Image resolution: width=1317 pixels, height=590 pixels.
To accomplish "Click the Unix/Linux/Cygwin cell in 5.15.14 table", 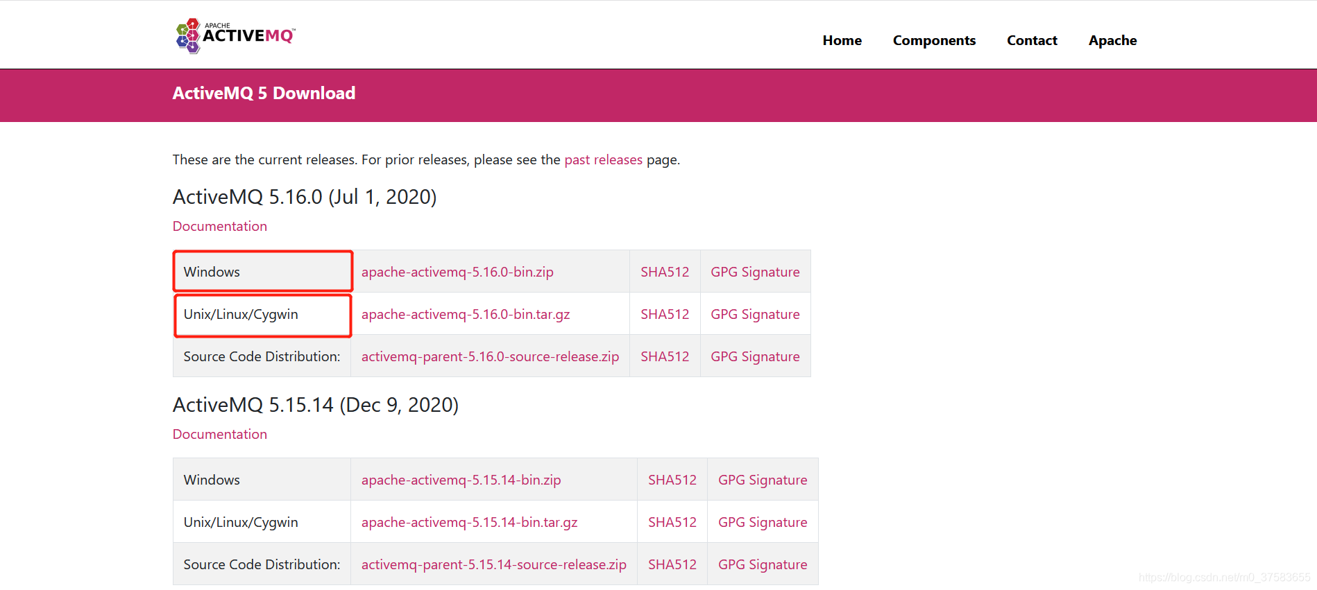I will [x=262, y=522].
